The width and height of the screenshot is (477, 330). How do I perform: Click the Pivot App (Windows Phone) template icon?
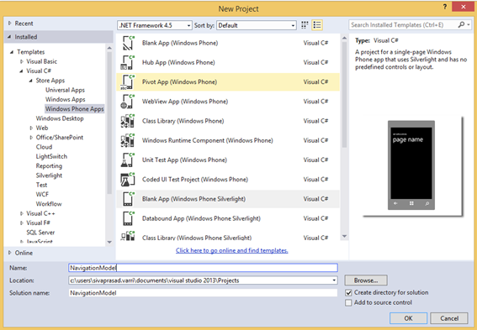128,82
